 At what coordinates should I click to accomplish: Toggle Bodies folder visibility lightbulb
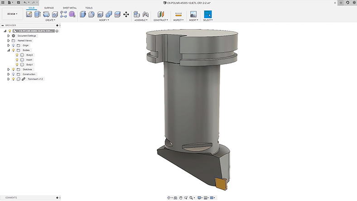coord(14,50)
